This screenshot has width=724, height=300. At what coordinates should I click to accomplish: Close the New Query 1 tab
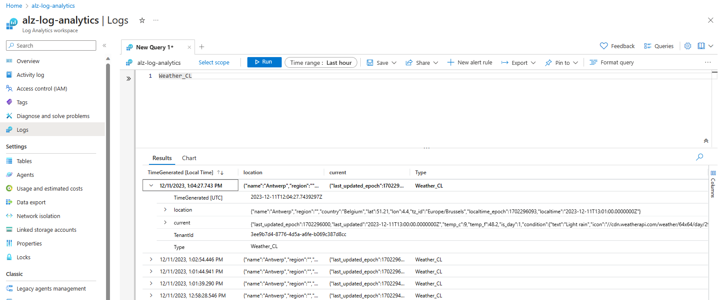189,47
